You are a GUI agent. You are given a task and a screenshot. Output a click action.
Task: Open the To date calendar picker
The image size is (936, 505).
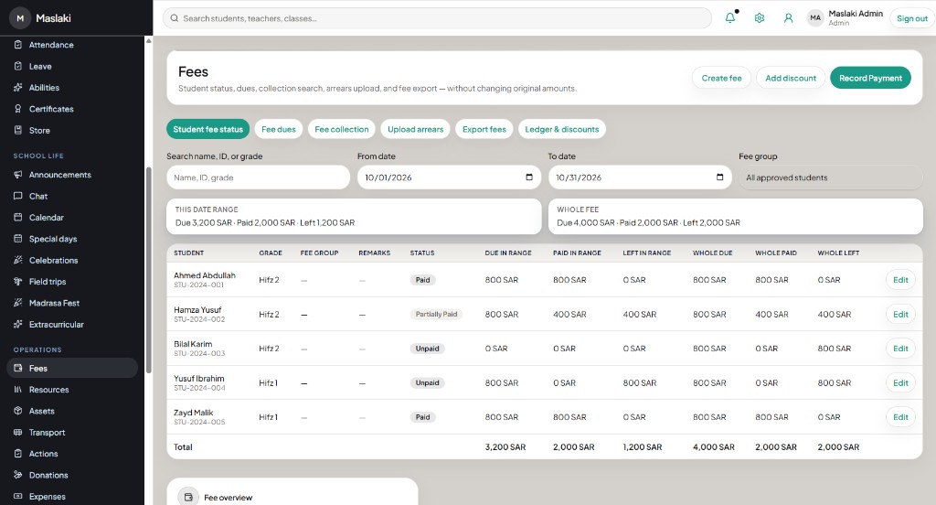pyautogui.click(x=719, y=177)
